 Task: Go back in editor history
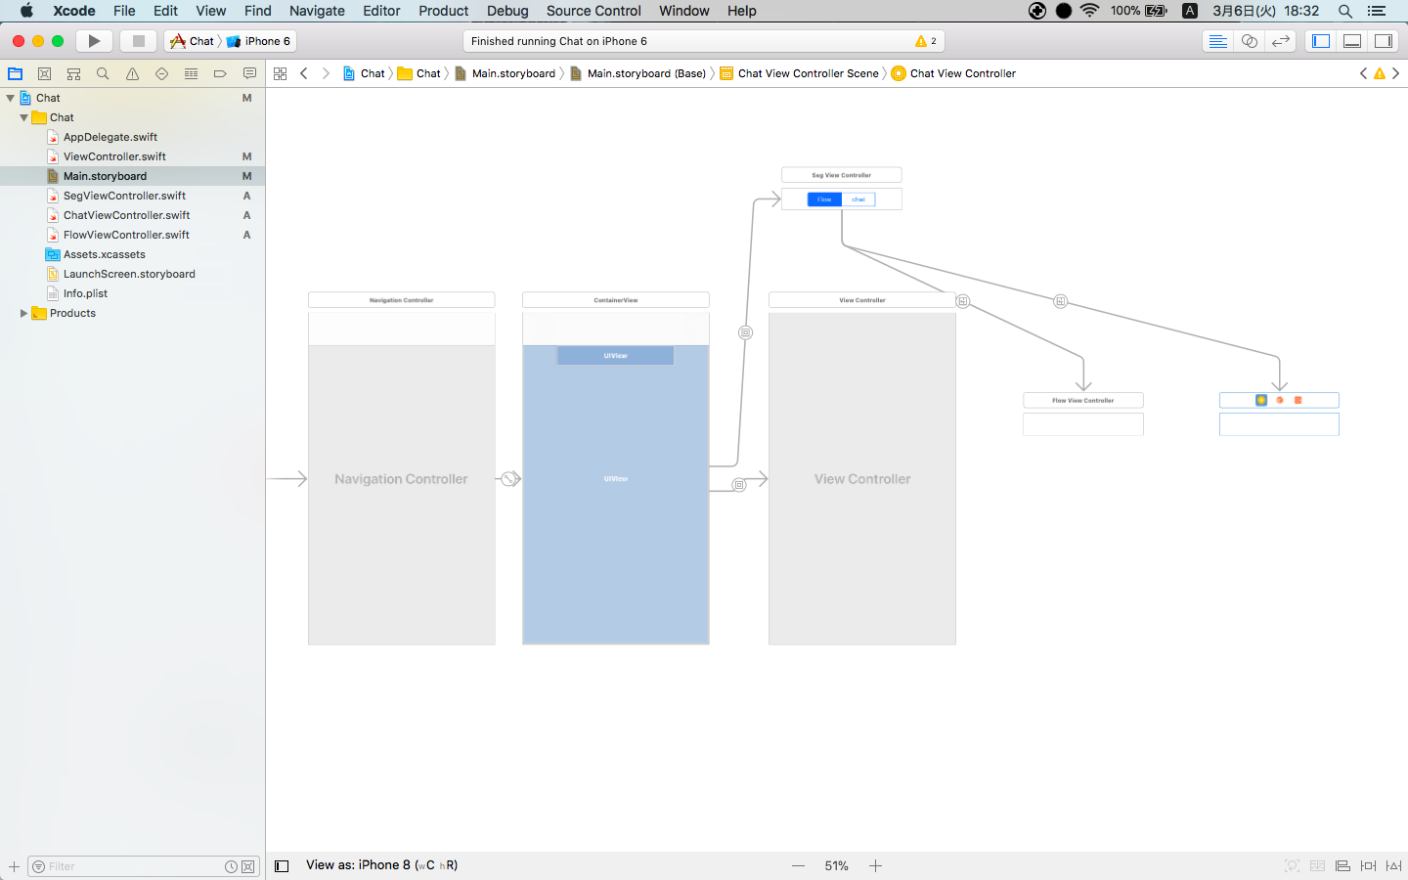click(x=304, y=73)
